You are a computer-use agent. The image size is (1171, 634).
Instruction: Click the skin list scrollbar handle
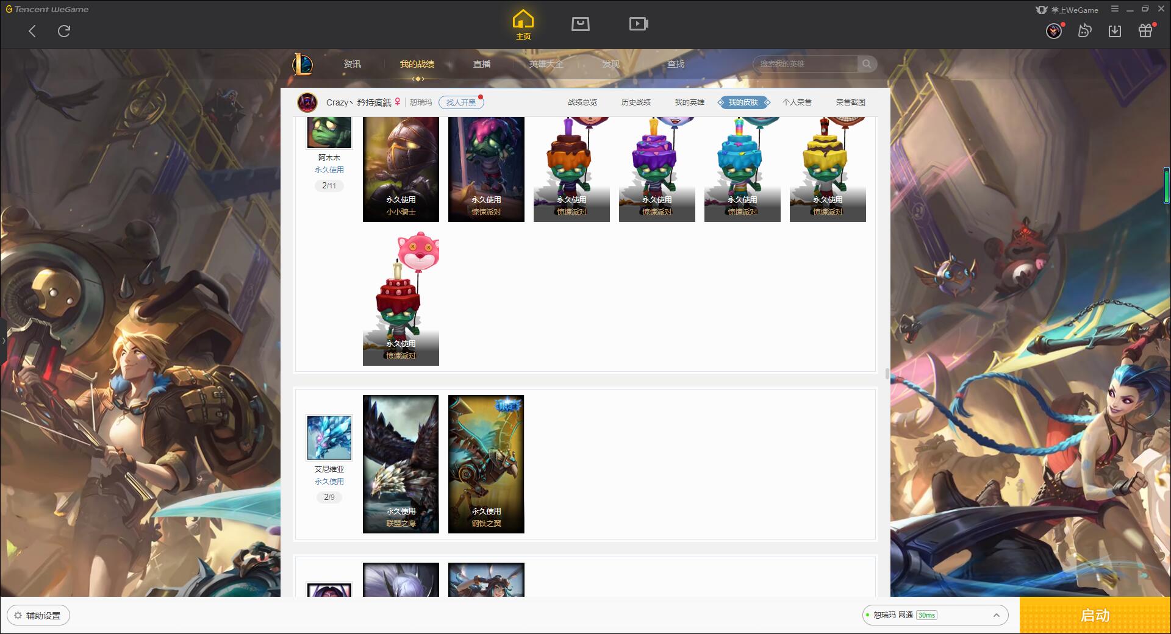[887, 372]
